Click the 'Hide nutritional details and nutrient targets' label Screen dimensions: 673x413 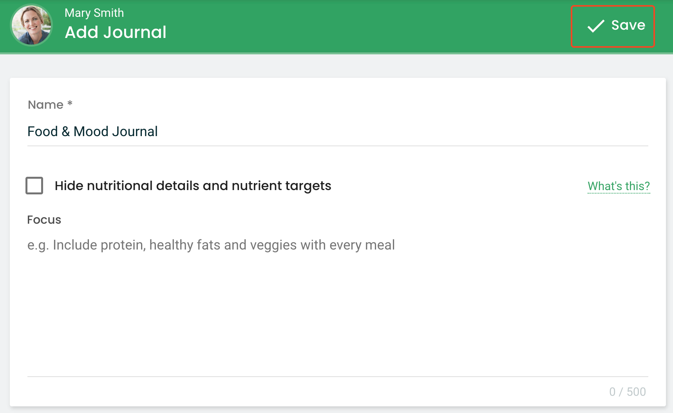click(x=193, y=186)
